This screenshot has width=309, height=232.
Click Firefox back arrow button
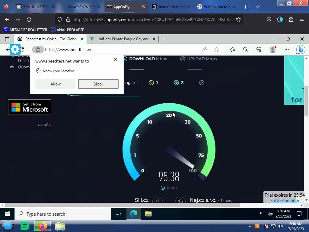[7, 20]
